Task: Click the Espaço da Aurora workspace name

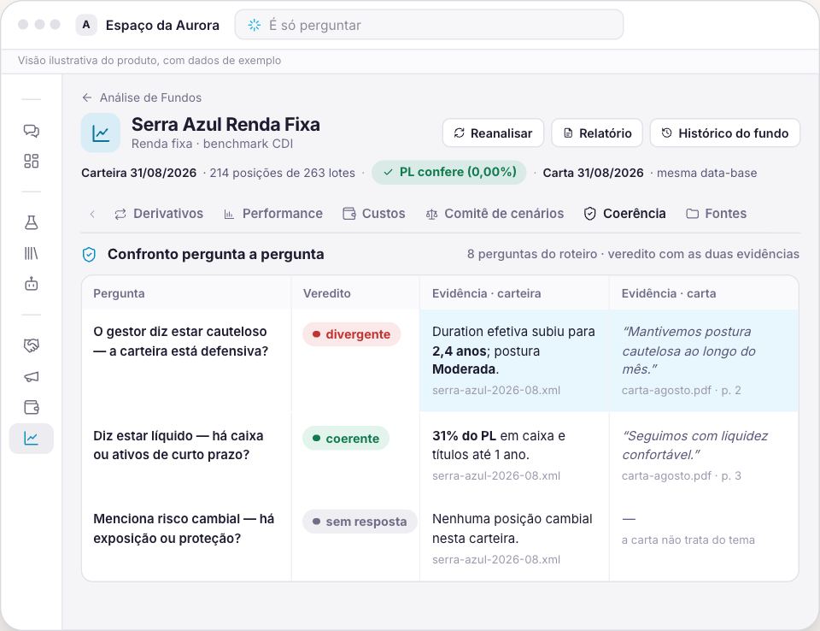Action: point(162,25)
